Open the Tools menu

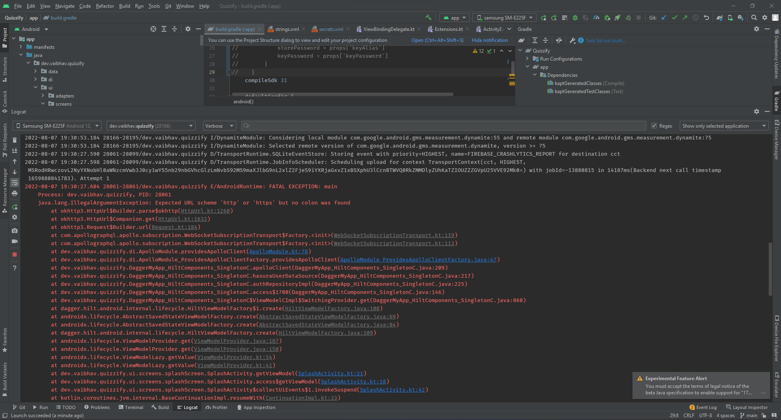pyautogui.click(x=154, y=6)
